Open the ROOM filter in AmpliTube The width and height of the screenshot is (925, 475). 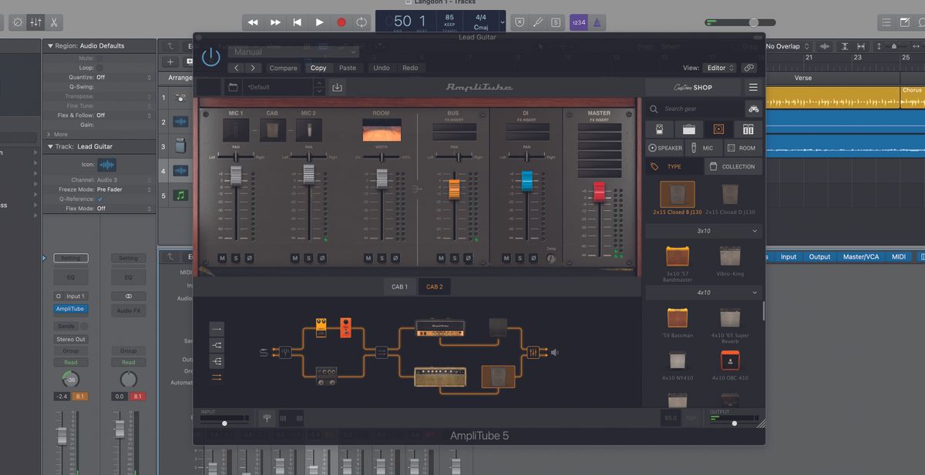(742, 148)
